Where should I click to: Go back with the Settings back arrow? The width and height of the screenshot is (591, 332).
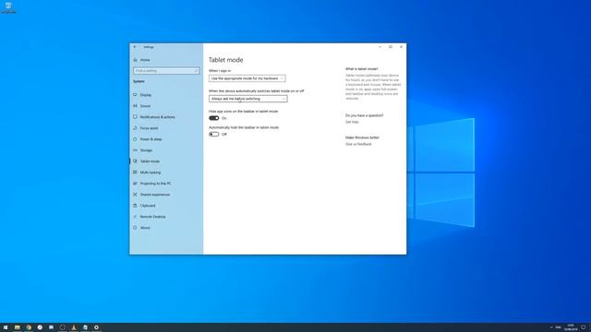coord(135,47)
